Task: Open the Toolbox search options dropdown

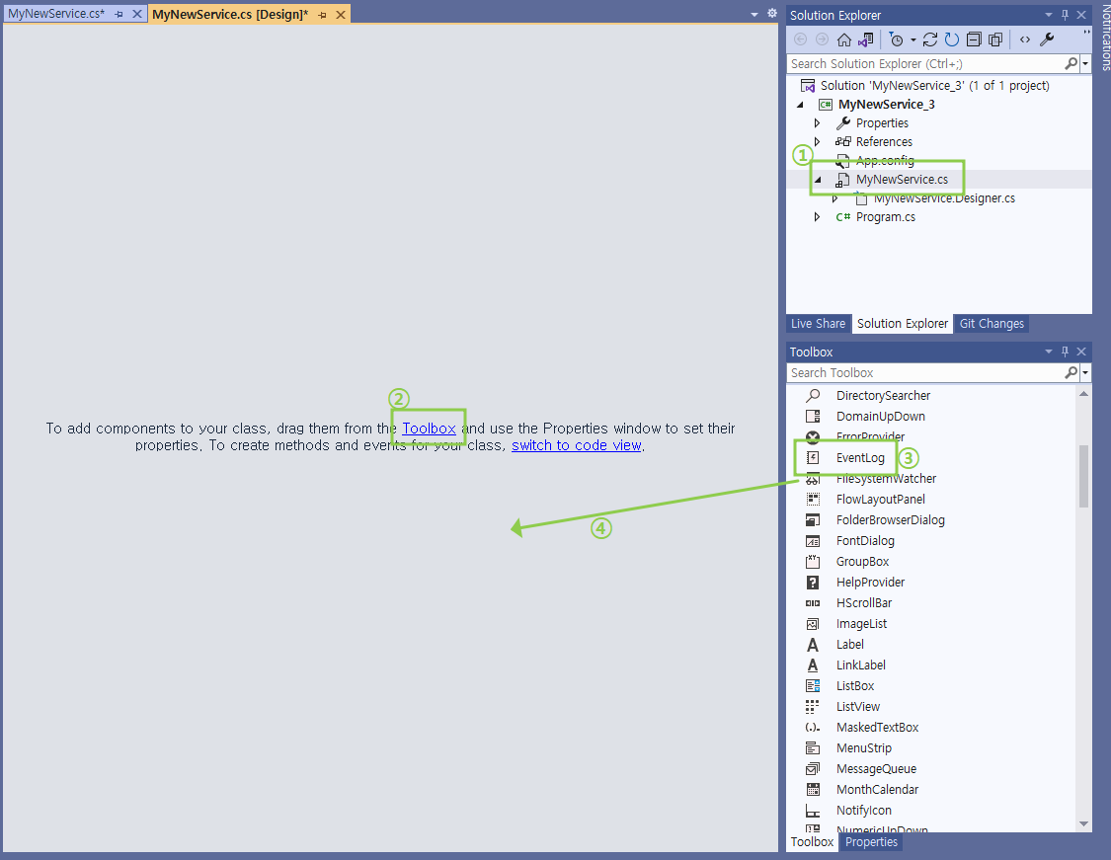Action: pyautogui.click(x=1085, y=372)
